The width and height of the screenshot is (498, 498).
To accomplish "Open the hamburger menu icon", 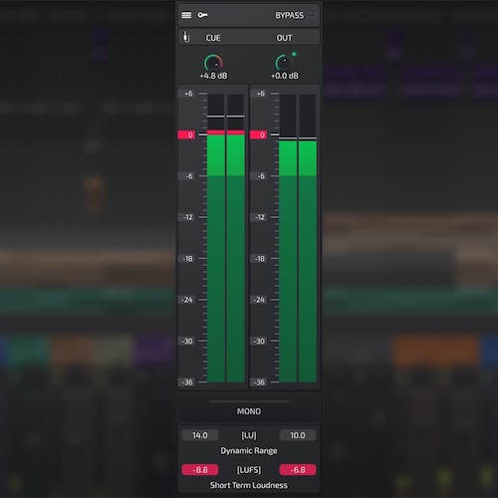I will click(186, 15).
